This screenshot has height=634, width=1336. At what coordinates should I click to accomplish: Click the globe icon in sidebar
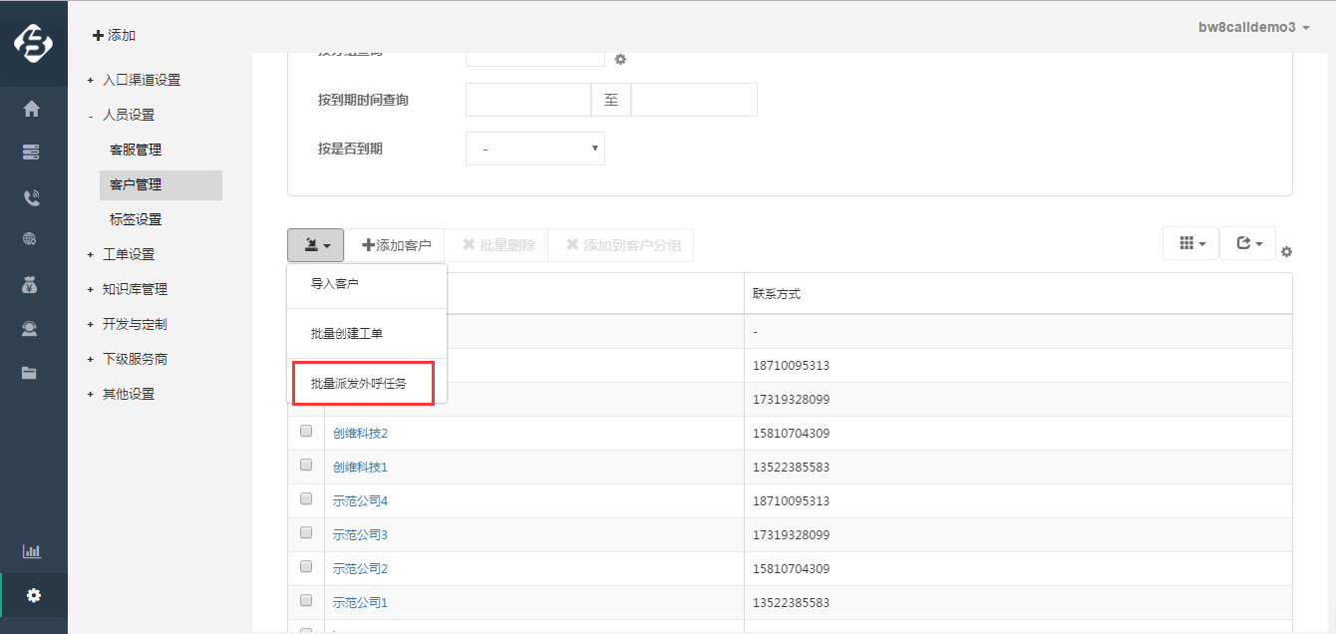31,238
